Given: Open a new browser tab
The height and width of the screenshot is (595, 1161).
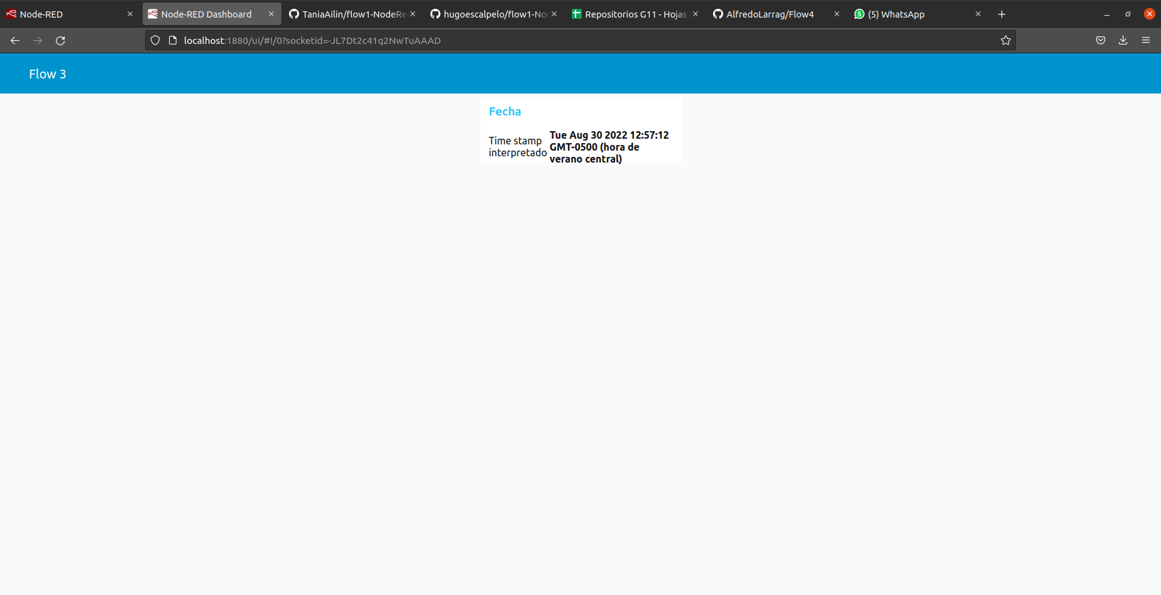Looking at the screenshot, I should click(x=1001, y=14).
